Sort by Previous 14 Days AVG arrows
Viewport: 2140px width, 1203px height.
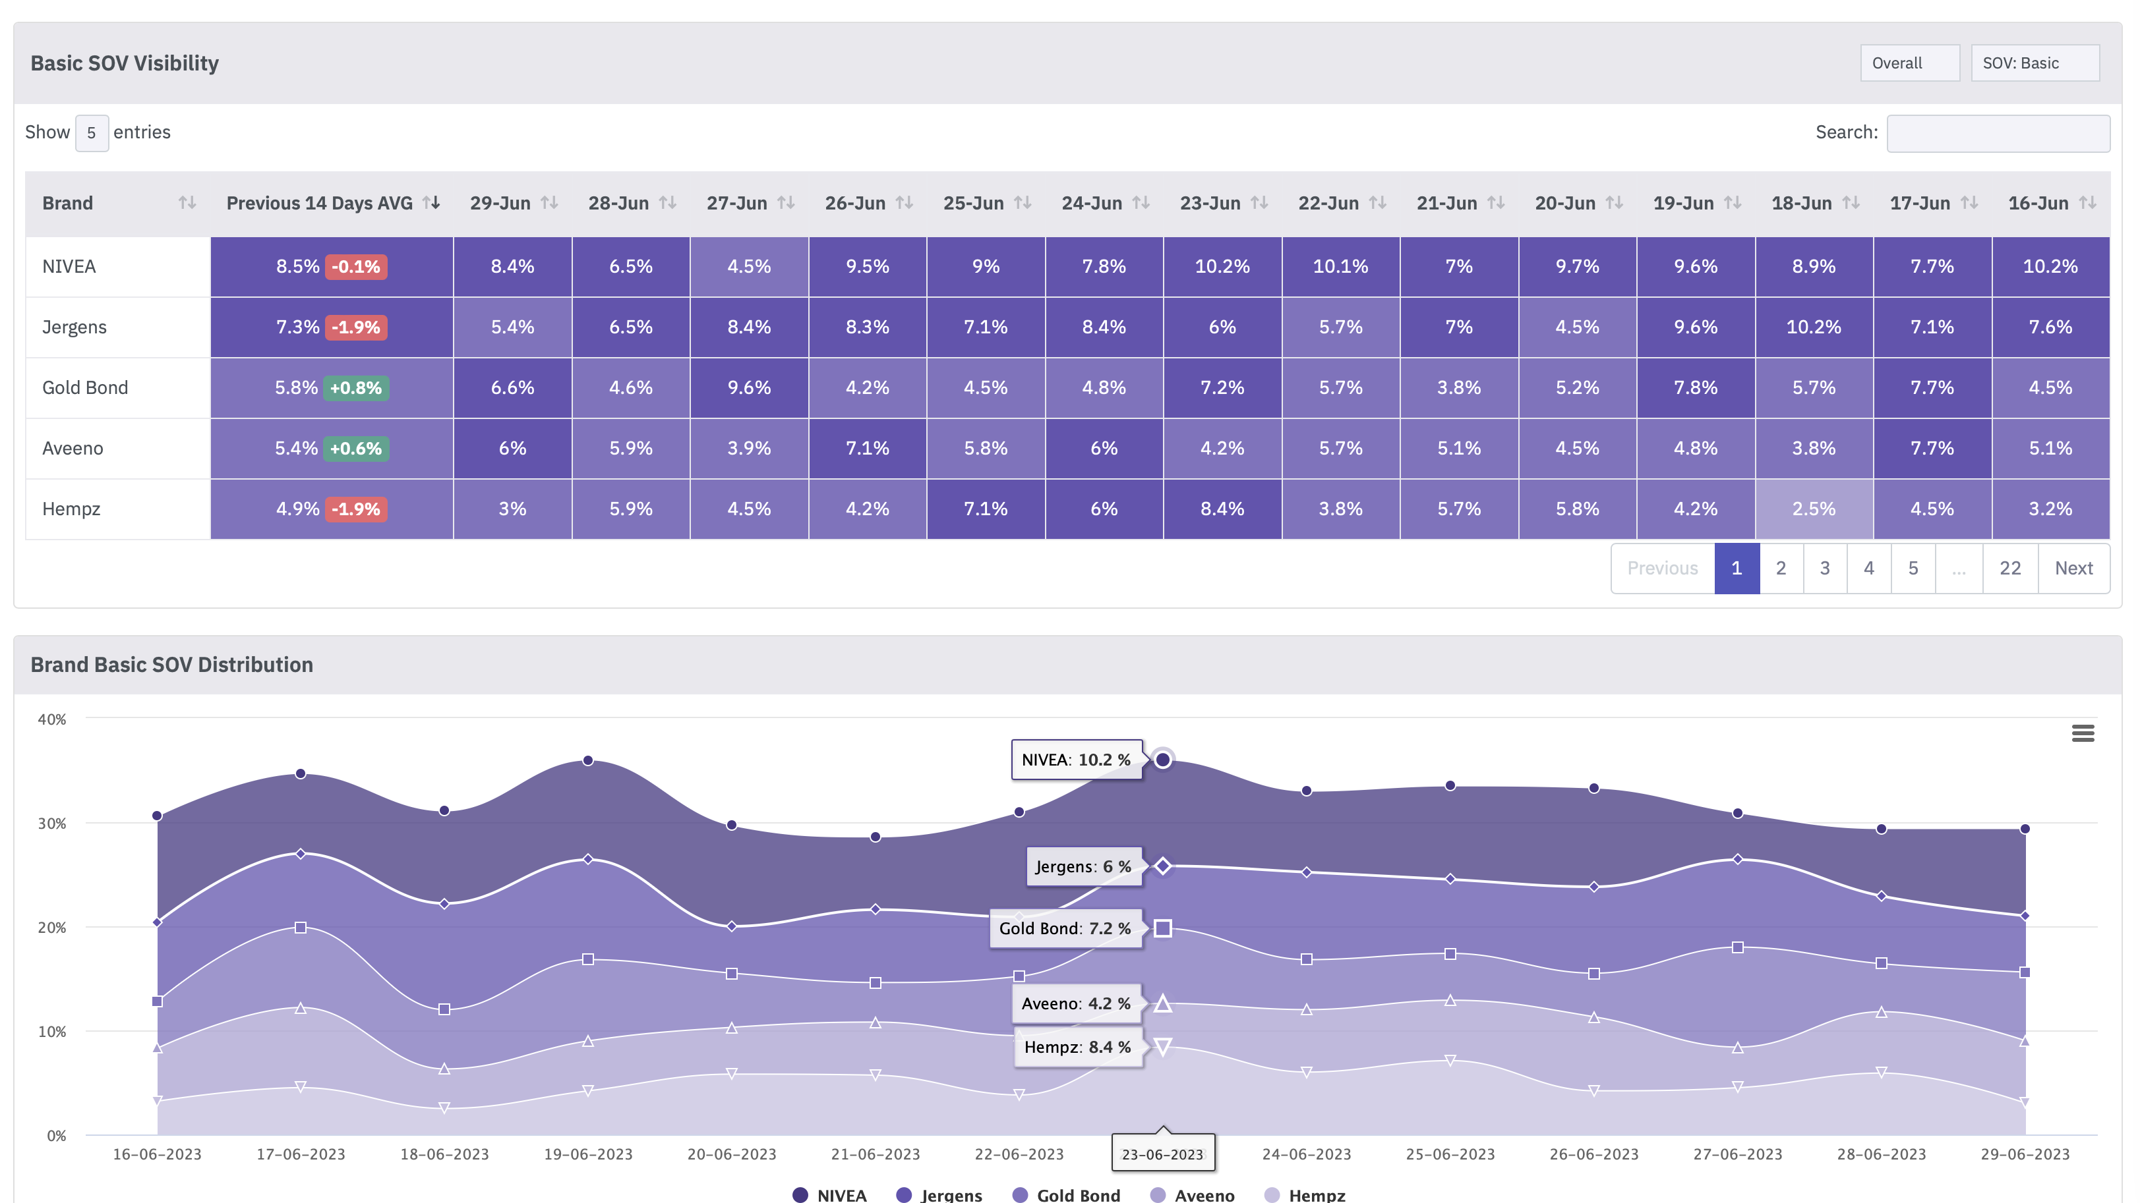point(431,202)
